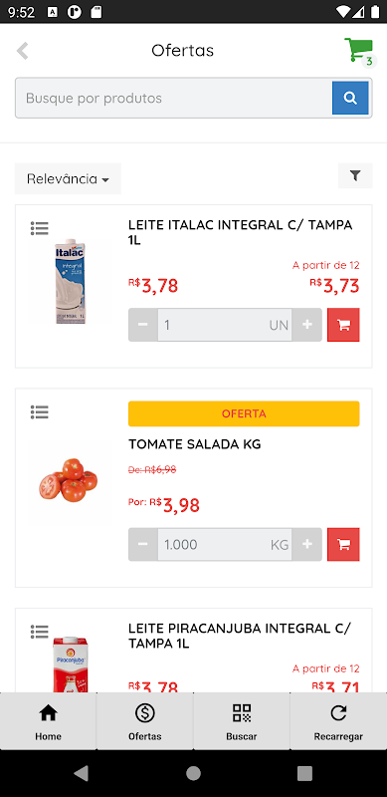The width and height of the screenshot is (387, 797).
Task: Focus the Busque por produtos field
Action: point(174,98)
